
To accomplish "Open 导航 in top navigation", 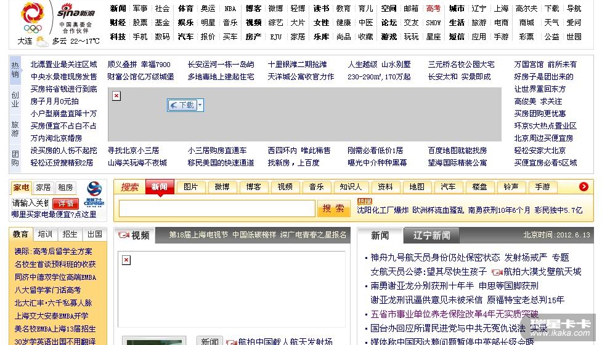I will click(x=574, y=9).
